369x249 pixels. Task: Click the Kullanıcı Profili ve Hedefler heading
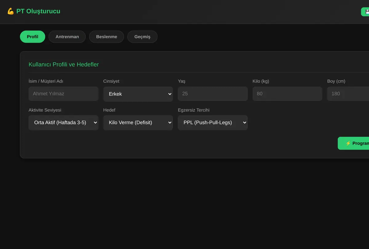[x=64, y=64]
